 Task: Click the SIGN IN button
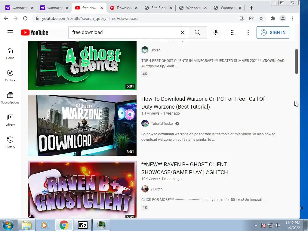273,32
